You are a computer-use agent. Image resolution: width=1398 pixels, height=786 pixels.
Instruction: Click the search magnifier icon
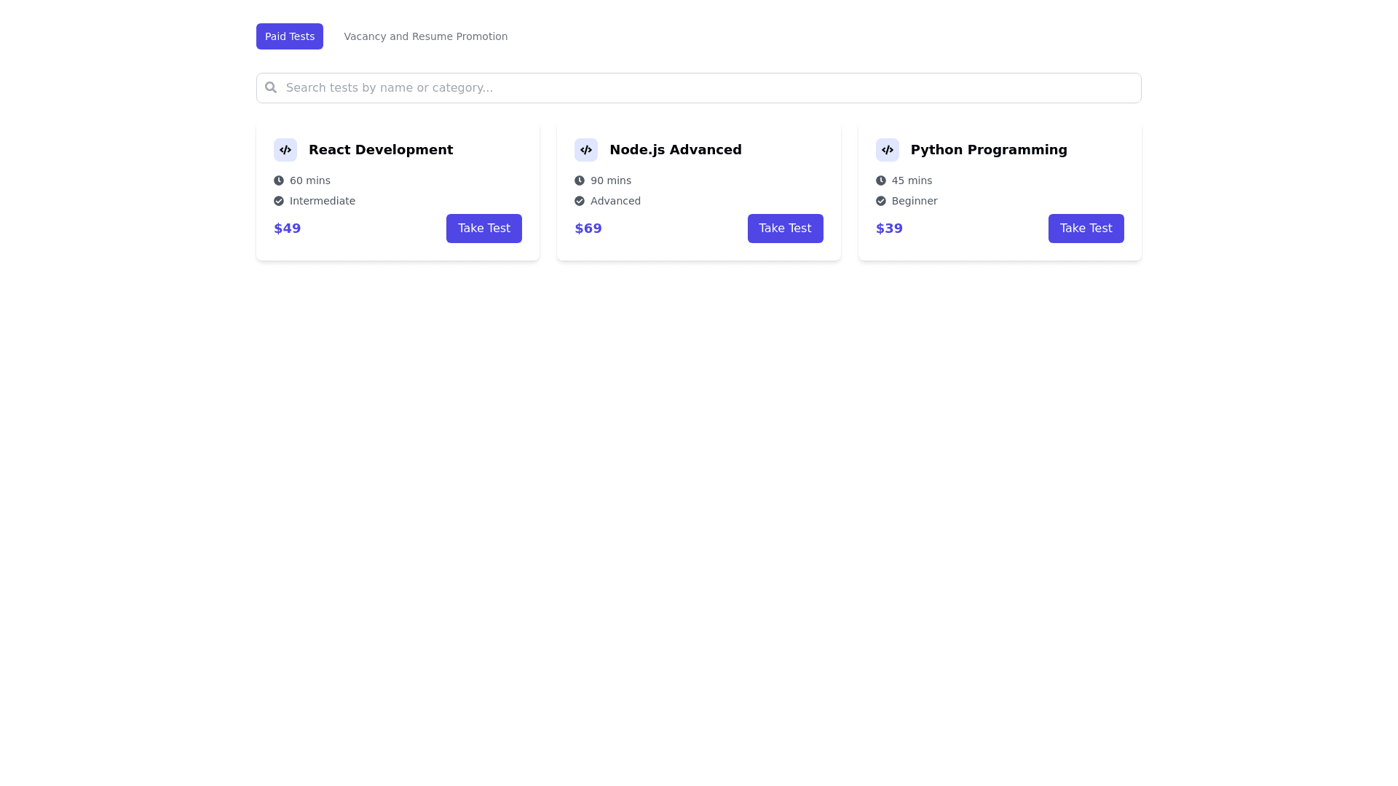(x=271, y=87)
